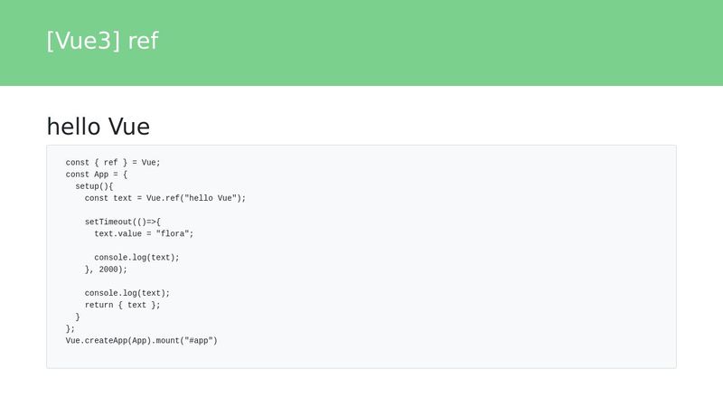Click the Vue.ref("hello Vue") declaration line
The image size is (723, 407).
165,198
